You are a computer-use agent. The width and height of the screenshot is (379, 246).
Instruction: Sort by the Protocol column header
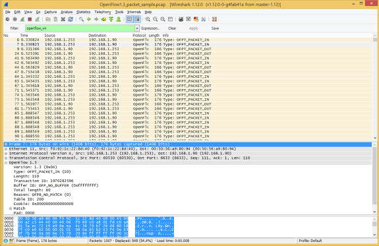tap(139, 36)
